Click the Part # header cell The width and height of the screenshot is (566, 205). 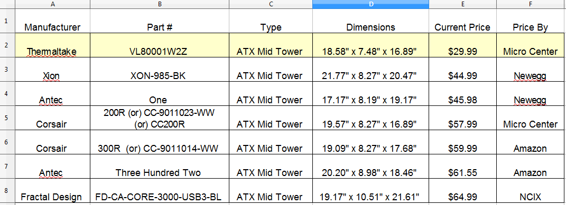[160, 21]
